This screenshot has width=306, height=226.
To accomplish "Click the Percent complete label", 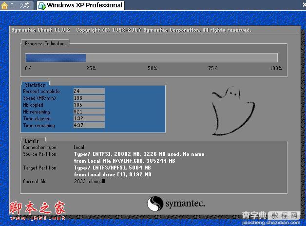I will coord(41,91).
